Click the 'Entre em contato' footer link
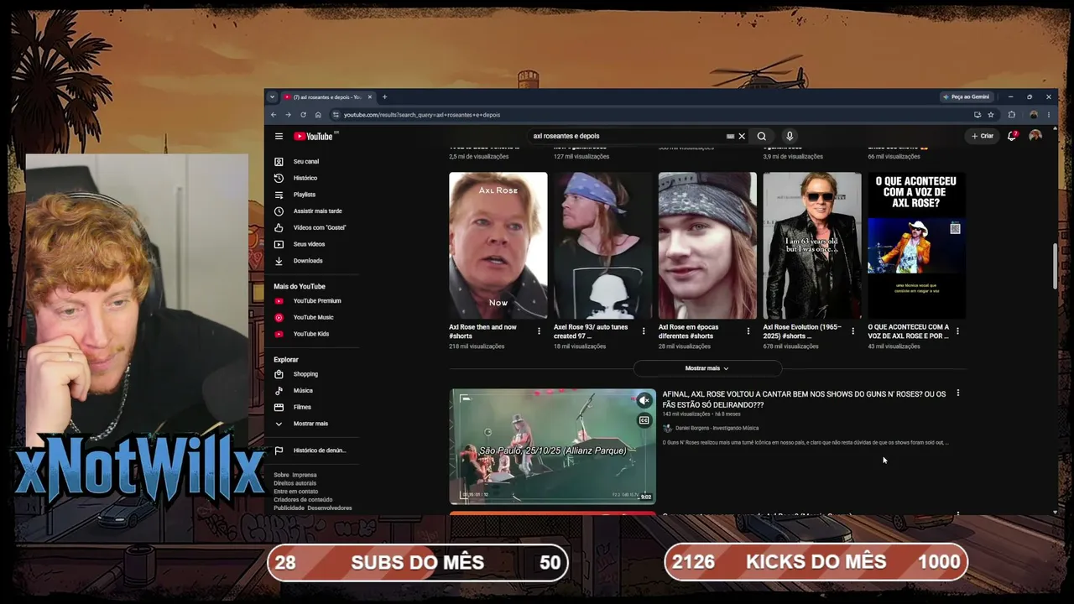Screen dimensions: 1074x604 (295, 492)
